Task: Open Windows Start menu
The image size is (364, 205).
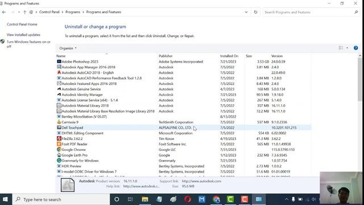Action: point(5,199)
